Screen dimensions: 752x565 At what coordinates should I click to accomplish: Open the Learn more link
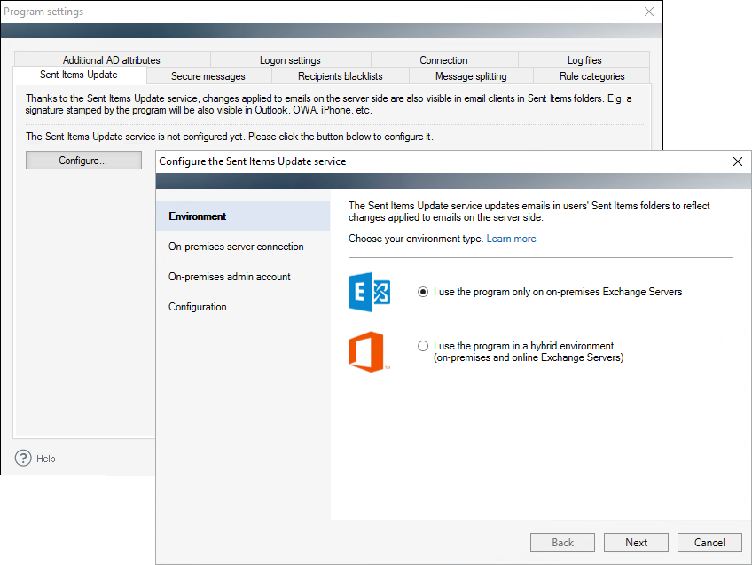[512, 239]
